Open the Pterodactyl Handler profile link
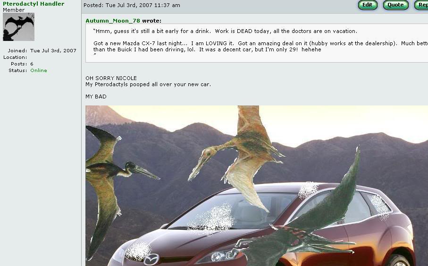Viewport: 428px width, 266px height. (34, 4)
